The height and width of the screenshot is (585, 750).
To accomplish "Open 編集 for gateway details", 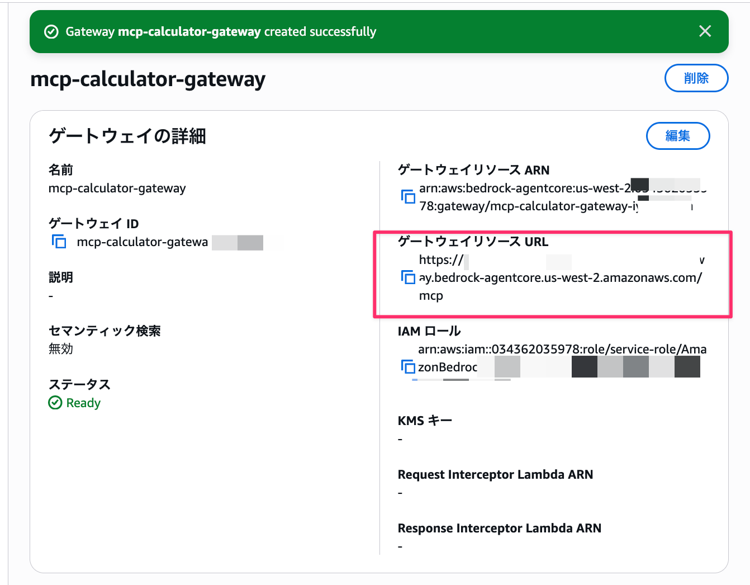I will click(x=677, y=136).
